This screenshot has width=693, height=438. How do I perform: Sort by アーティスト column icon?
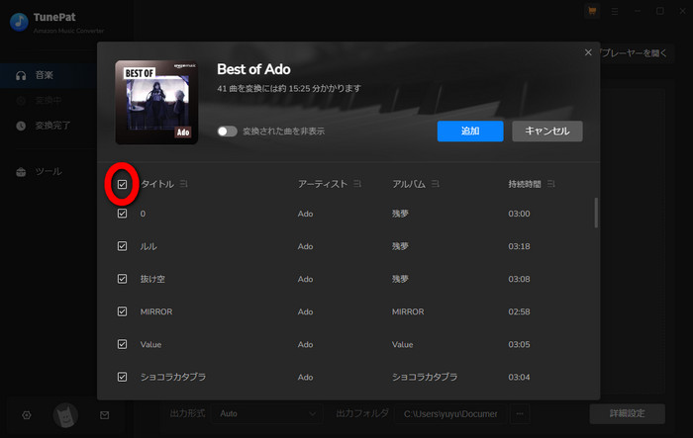pos(357,184)
